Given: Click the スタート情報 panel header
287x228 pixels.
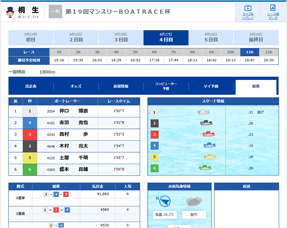Looking at the screenshot, I should pos(213,101).
